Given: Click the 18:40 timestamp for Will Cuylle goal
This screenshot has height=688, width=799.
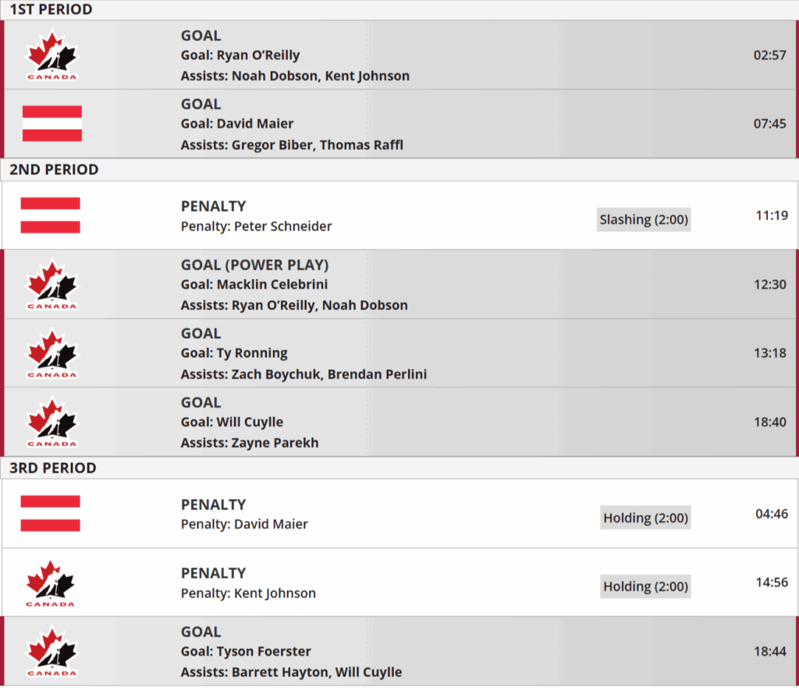Looking at the screenshot, I should tap(770, 422).
